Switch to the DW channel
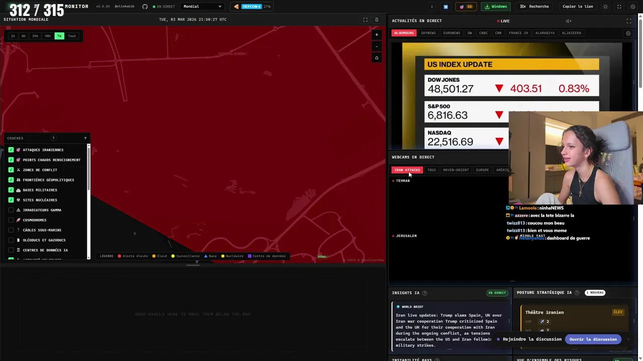The image size is (643, 361). pyautogui.click(x=470, y=33)
